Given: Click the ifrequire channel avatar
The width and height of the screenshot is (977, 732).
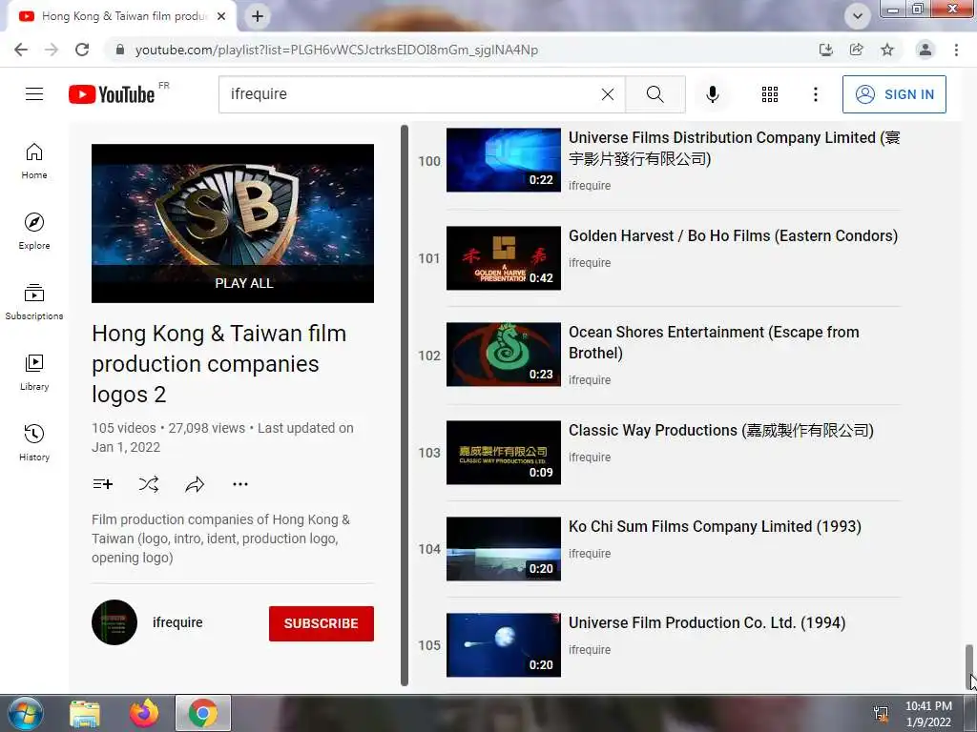Looking at the screenshot, I should (x=114, y=622).
